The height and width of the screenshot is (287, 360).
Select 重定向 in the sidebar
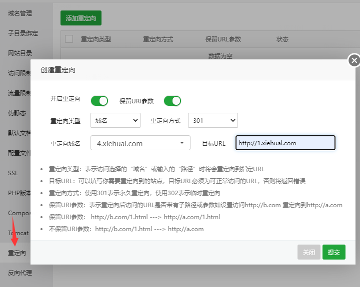coord(17,253)
